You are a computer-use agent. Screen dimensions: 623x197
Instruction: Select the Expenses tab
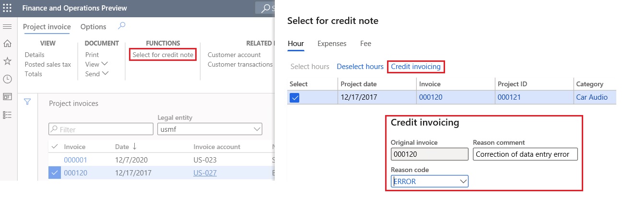(332, 44)
